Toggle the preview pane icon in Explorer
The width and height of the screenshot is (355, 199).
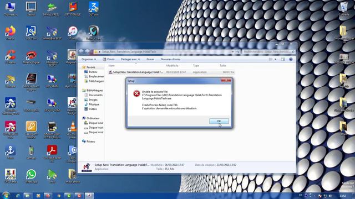(x=283, y=59)
